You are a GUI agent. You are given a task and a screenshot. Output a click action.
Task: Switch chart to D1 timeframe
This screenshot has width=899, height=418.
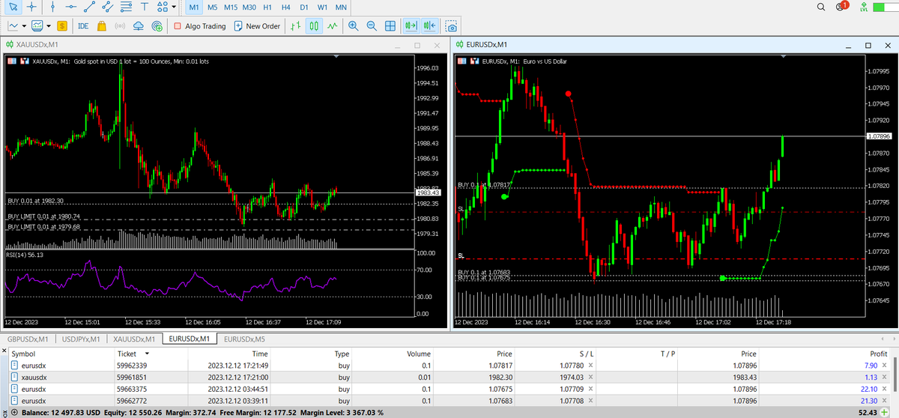click(x=303, y=7)
